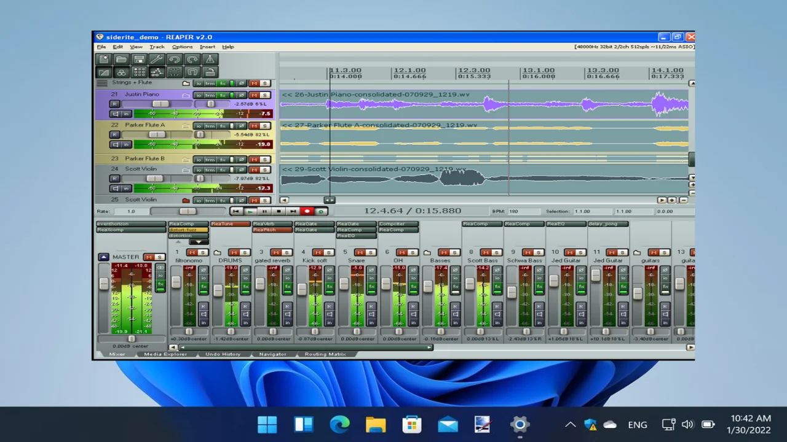The width and height of the screenshot is (787, 442).
Task: Open fx on Justin Piano track
Action: [x=222, y=95]
